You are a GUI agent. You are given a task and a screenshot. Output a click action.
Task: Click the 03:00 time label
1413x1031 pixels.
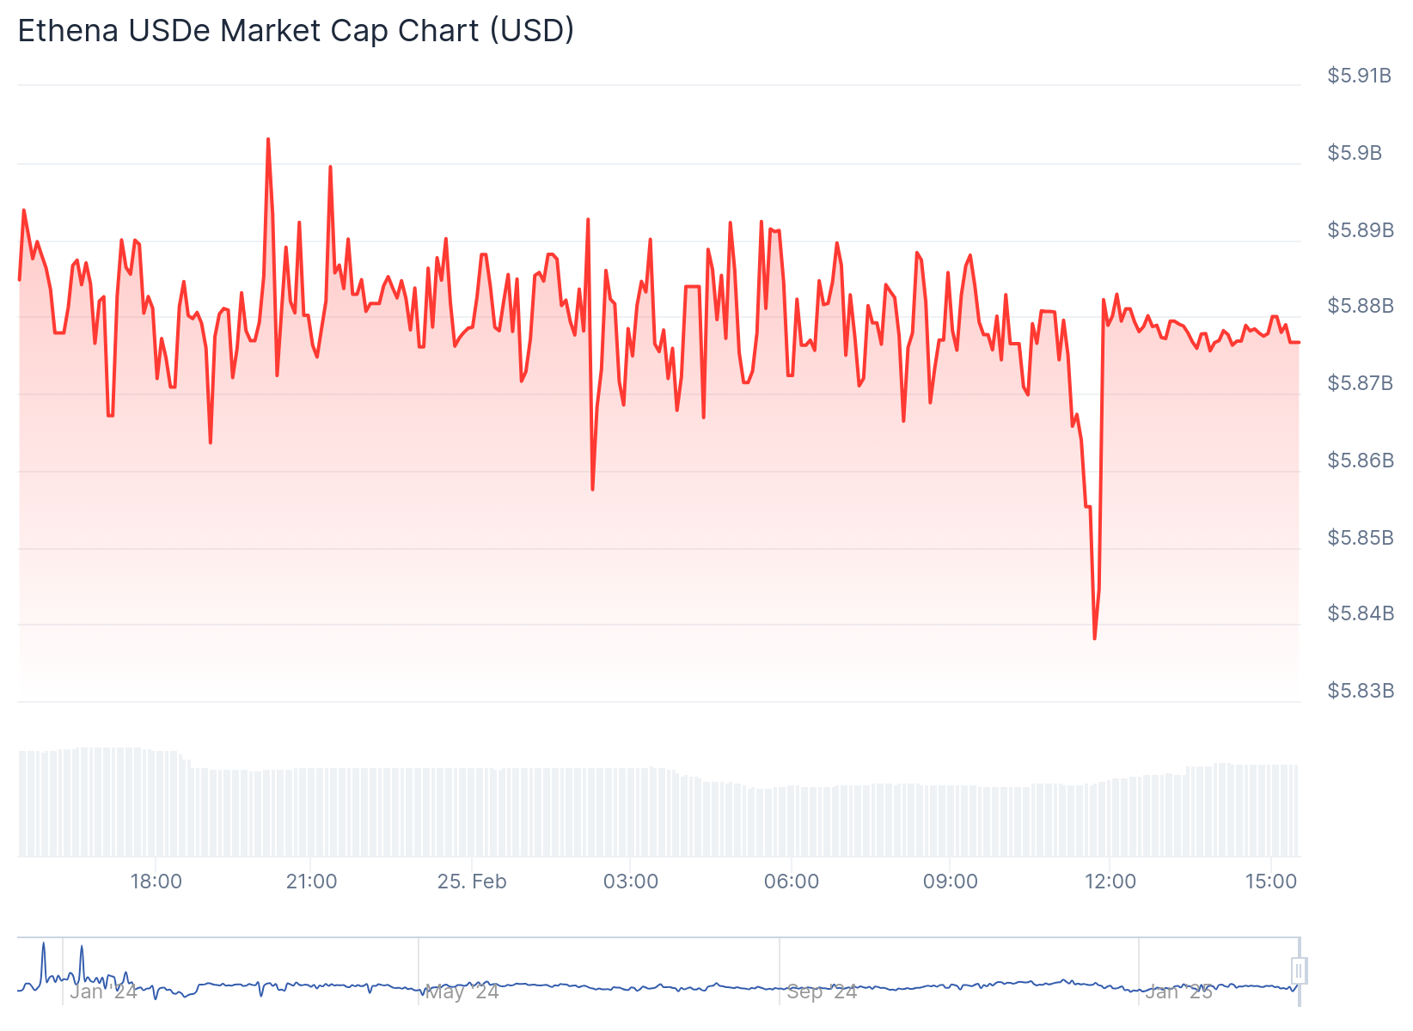click(631, 882)
